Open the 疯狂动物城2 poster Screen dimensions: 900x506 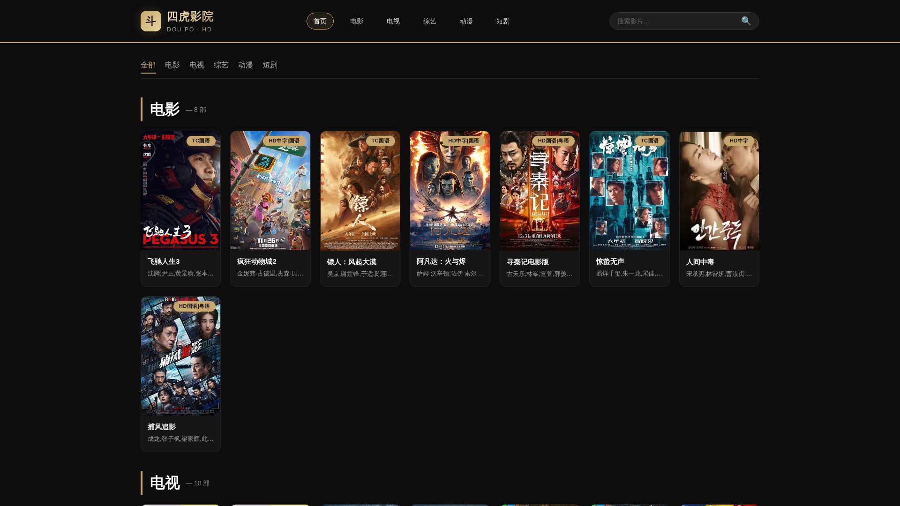[x=270, y=191]
